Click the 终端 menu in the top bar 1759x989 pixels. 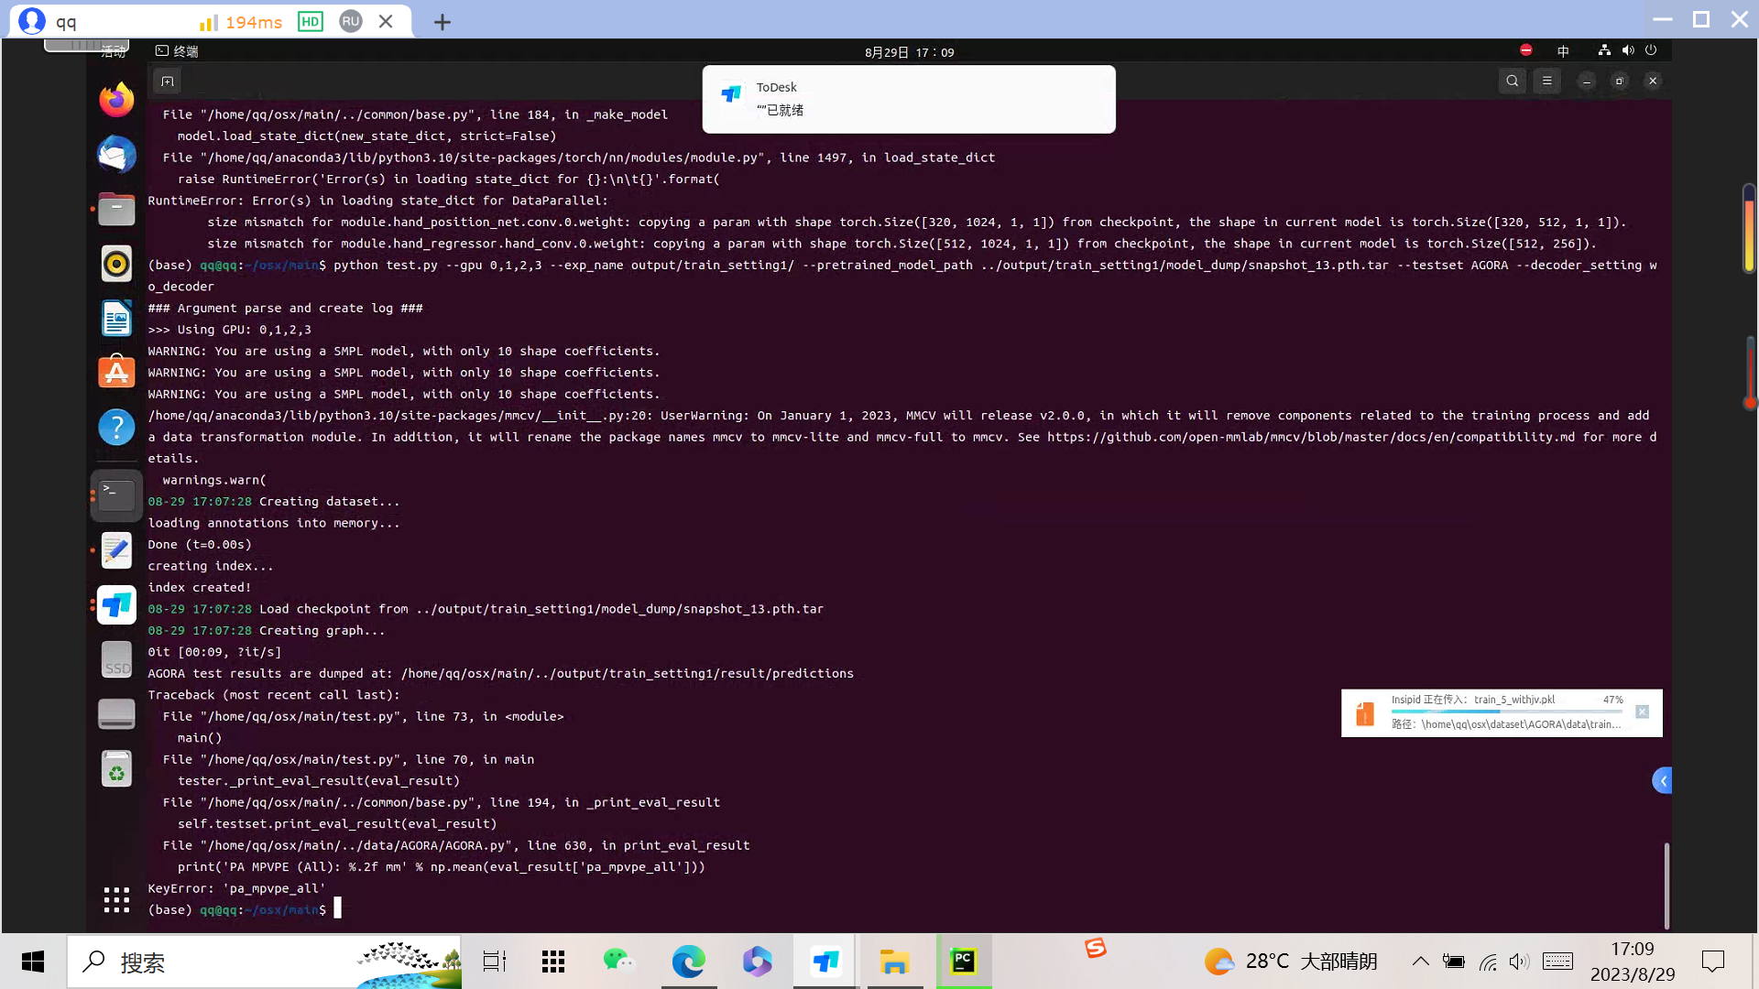pyautogui.click(x=180, y=51)
